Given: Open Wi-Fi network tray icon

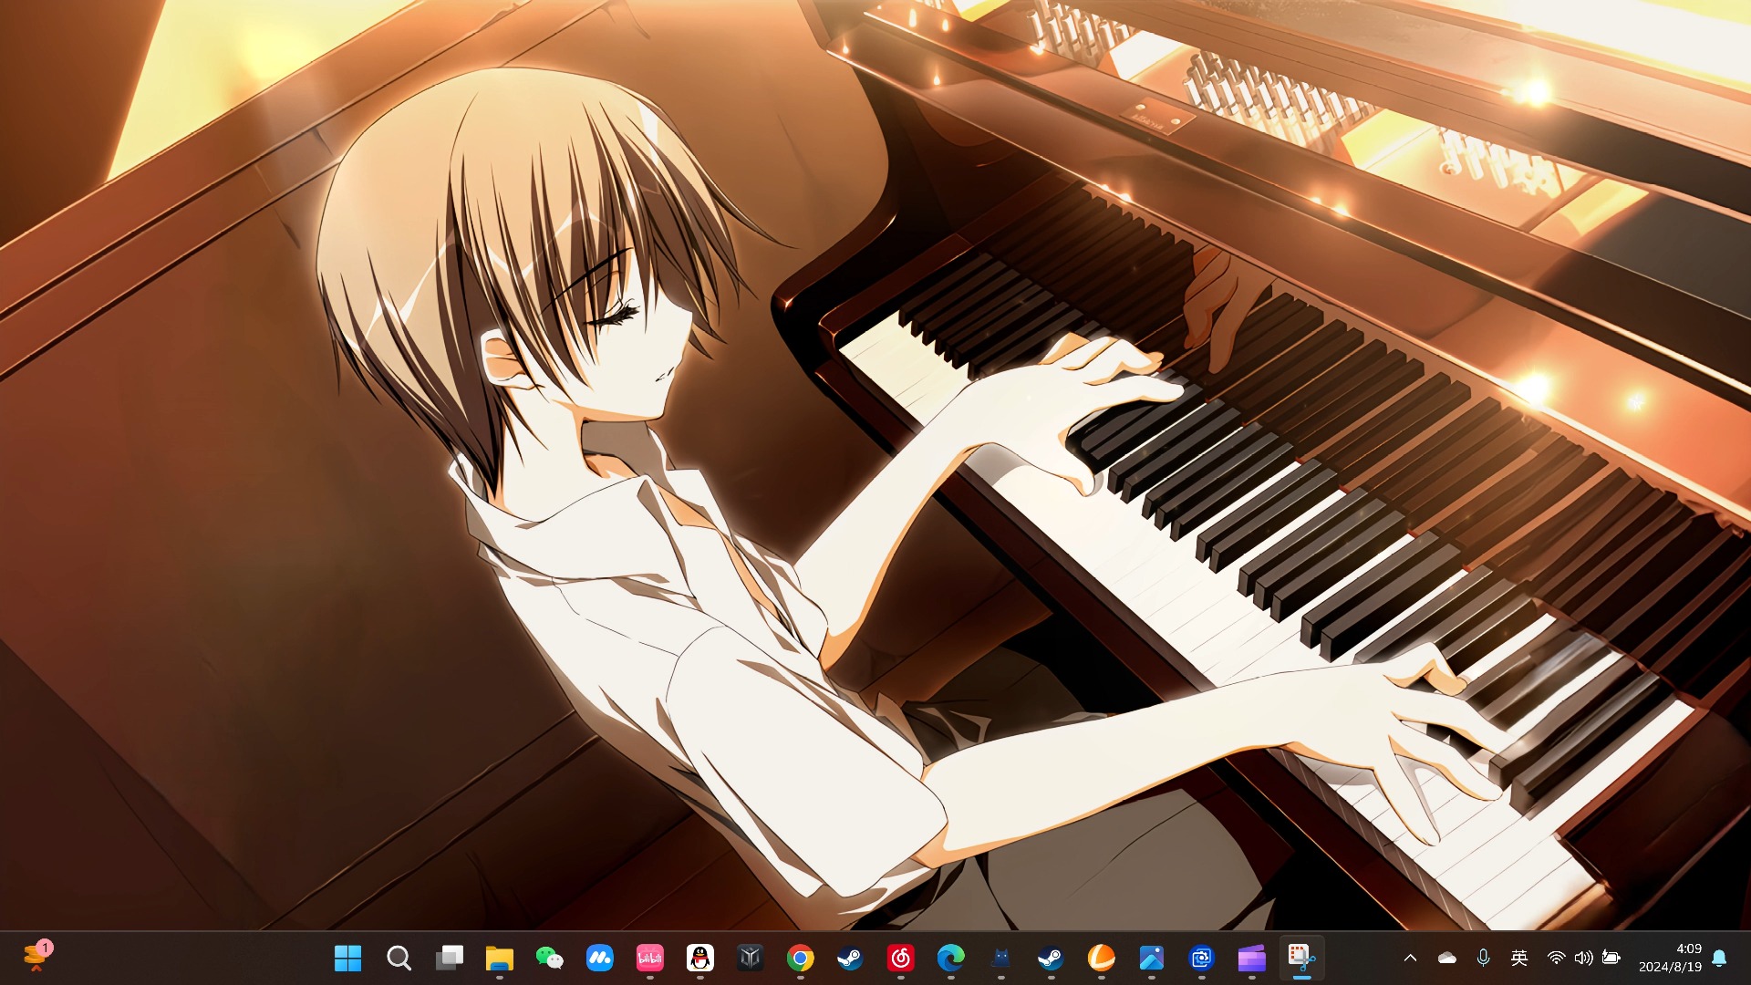Looking at the screenshot, I should pos(1556,958).
